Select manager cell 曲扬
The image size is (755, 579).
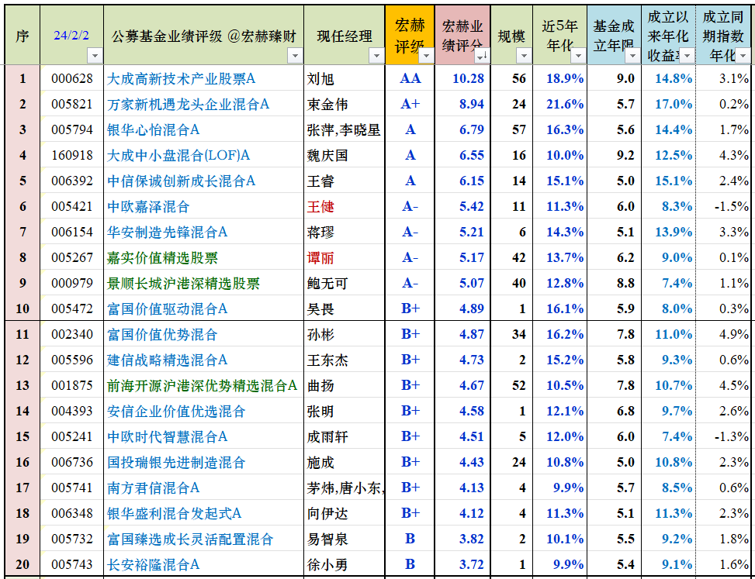tap(345, 386)
